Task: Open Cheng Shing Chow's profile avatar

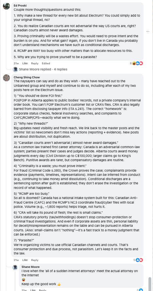Action: [x=6, y=78]
